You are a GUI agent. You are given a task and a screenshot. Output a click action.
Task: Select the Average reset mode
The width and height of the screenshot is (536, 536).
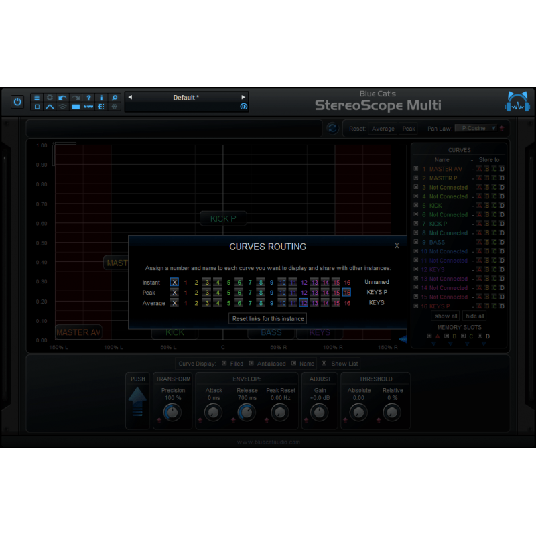[x=383, y=128]
